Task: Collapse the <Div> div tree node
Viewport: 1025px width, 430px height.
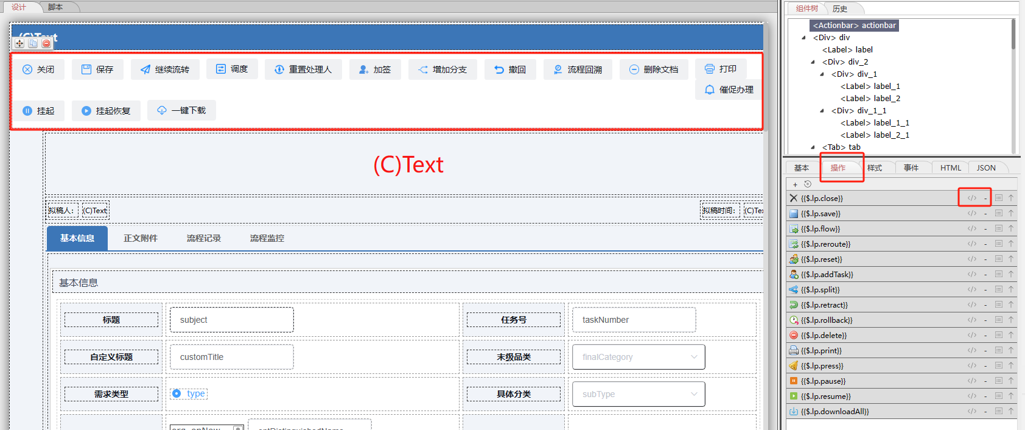Action: (804, 37)
